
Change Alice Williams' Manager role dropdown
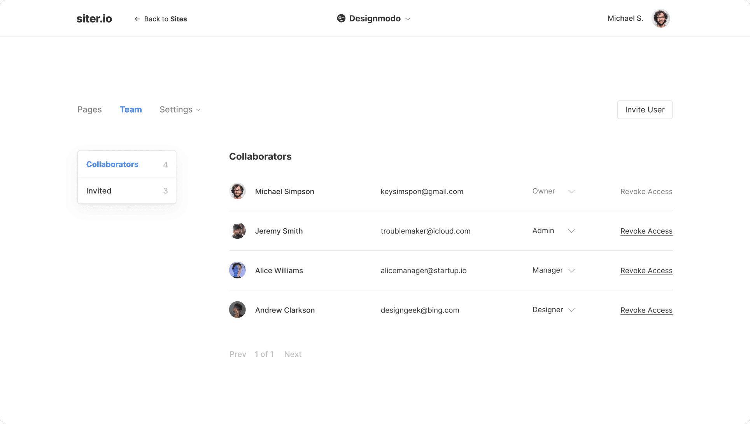[x=571, y=271]
